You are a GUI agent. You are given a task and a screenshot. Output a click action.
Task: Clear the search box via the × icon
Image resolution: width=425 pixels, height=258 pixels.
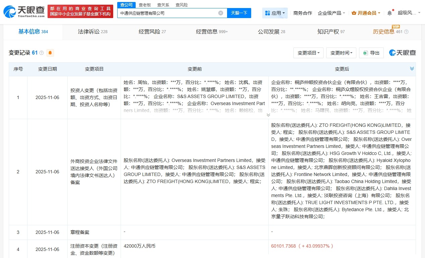(220, 13)
